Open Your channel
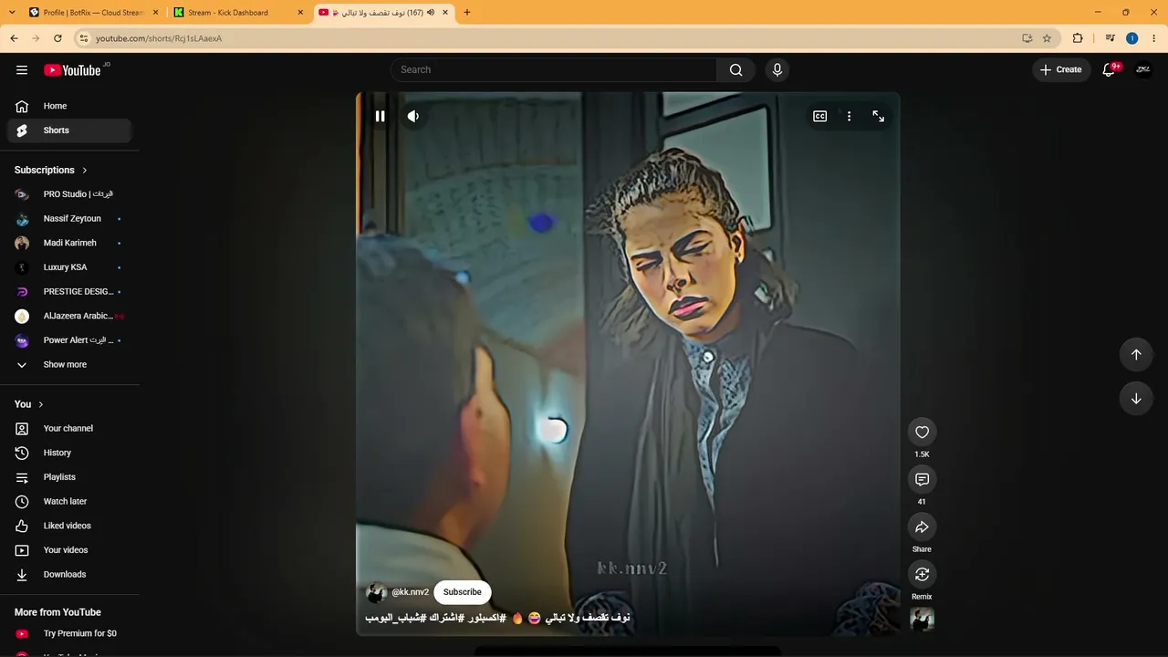The image size is (1168, 657). [x=70, y=429]
